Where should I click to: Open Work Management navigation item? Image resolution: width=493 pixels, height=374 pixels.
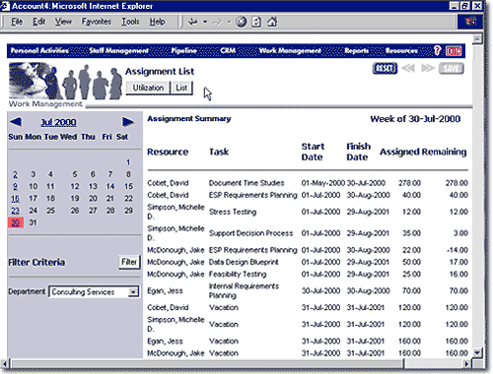click(x=290, y=50)
